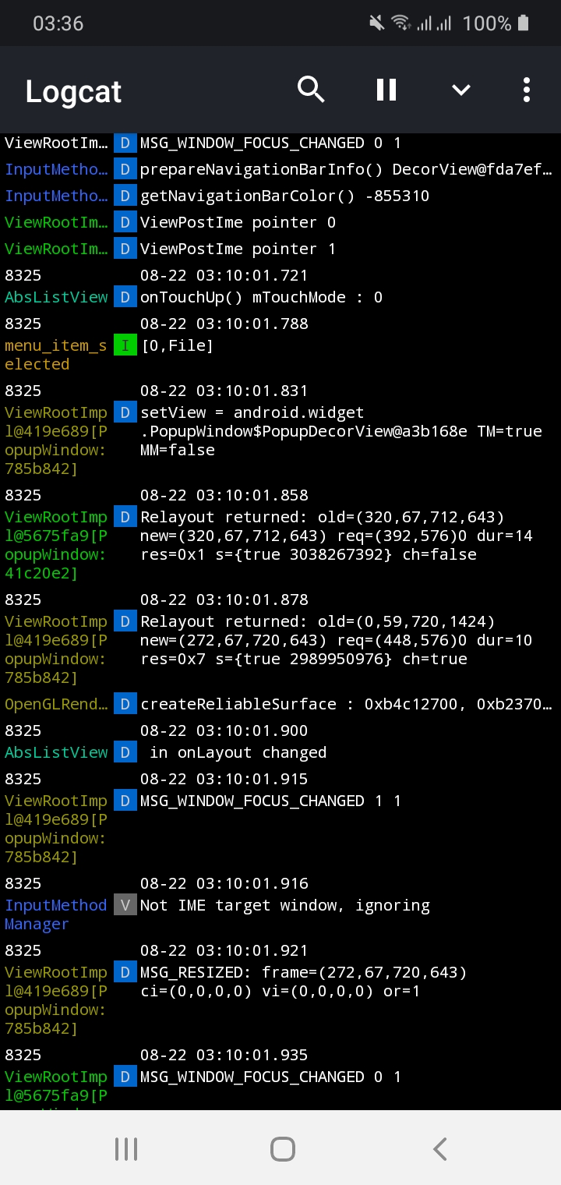Select the gray V badge on InputMethodManager line
Viewport: 561px width, 1185px height.
(x=125, y=904)
